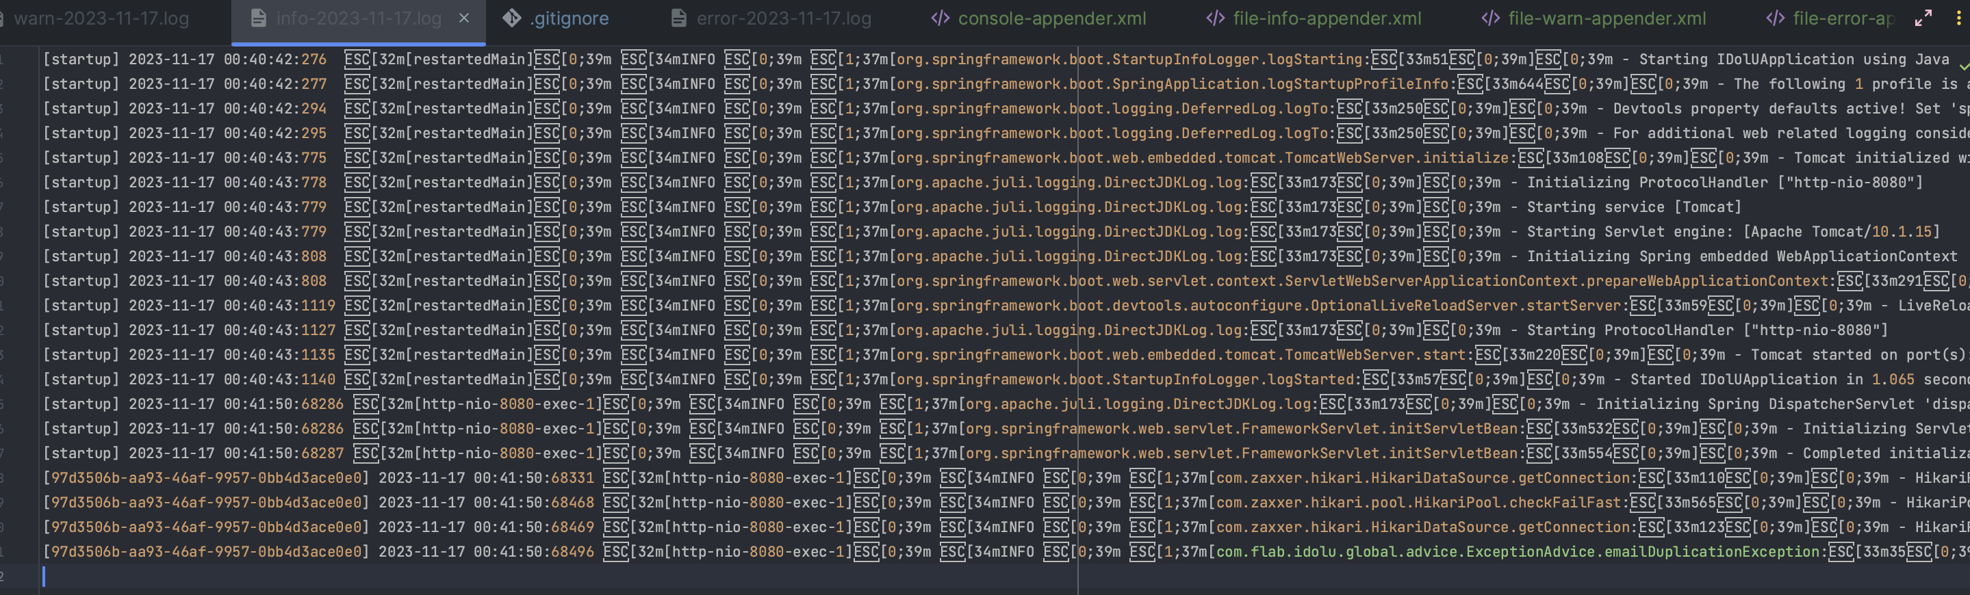The width and height of the screenshot is (1970, 595).
Task: Click TomcatWebServer.start class name
Action: pyautogui.click(x=1375, y=354)
